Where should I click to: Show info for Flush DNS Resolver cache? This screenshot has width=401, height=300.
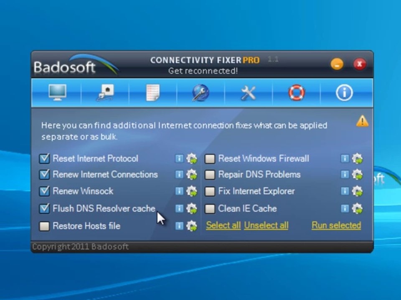pos(179,208)
